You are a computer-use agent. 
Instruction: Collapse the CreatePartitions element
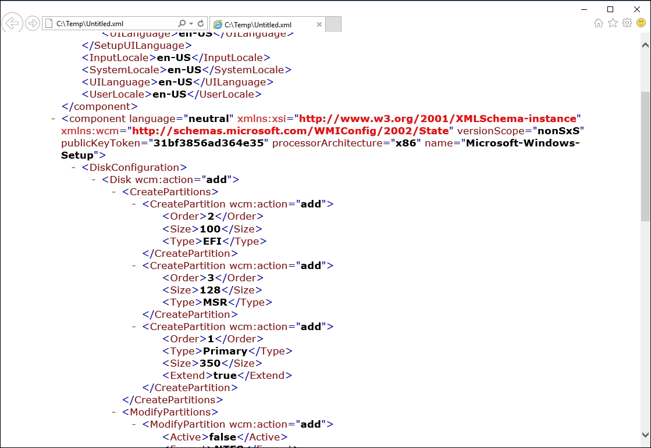tap(115, 192)
